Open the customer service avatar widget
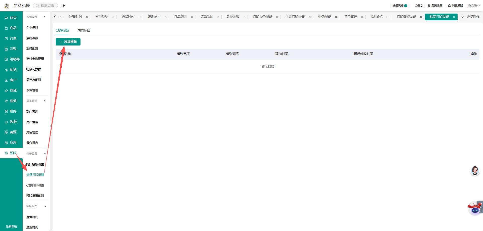Viewport: 483px width, 231px height. [x=475, y=171]
